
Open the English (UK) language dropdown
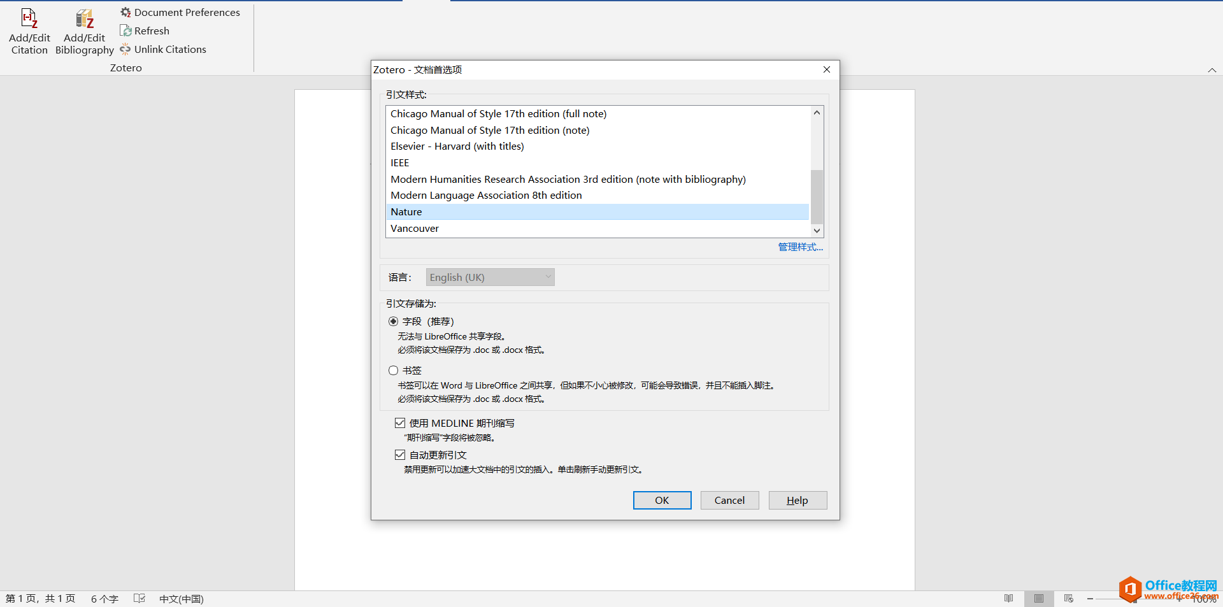[x=490, y=277]
